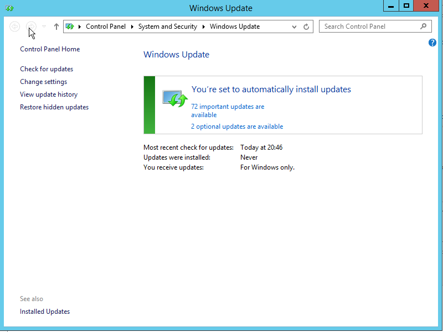Click the title bar Windows Update icon
The width and height of the screenshot is (443, 332).
coord(9,8)
